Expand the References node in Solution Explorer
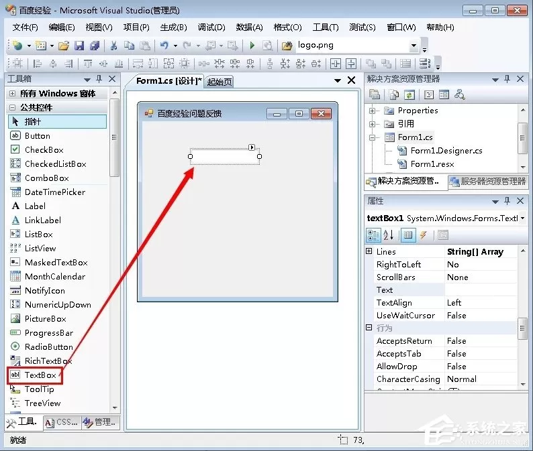The width and height of the screenshot is (533, 451). click(372, 124)
